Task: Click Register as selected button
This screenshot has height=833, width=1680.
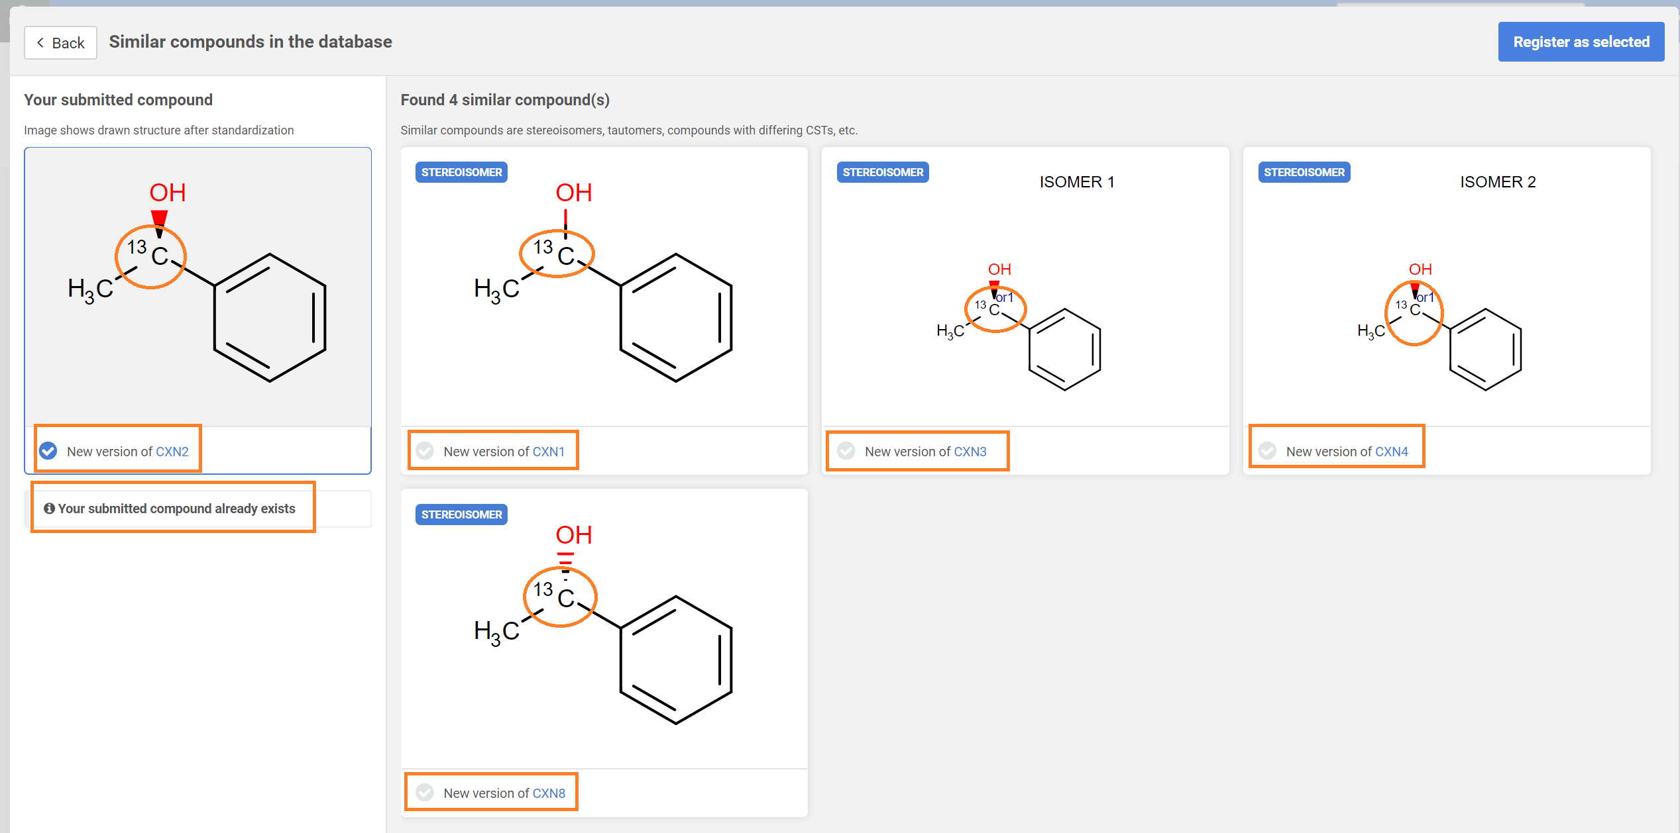Action: pyautogui.click(x=1581, y=42)
